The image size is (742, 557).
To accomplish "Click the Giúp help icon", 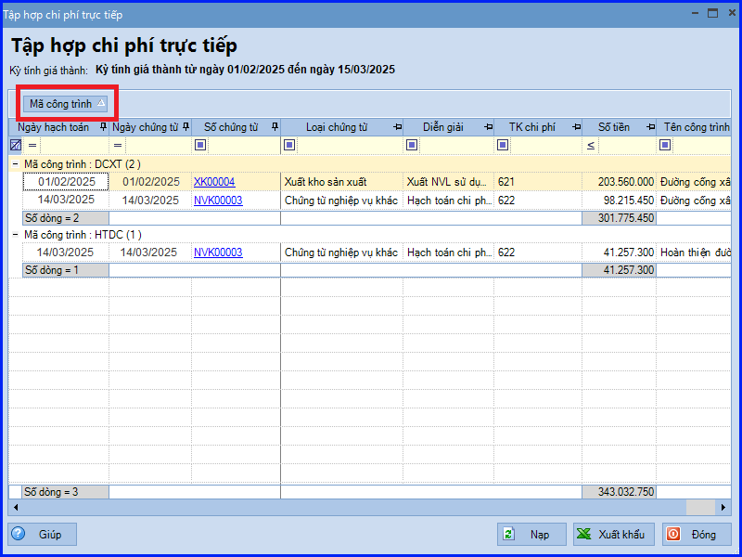I will [x=19, y=534].
